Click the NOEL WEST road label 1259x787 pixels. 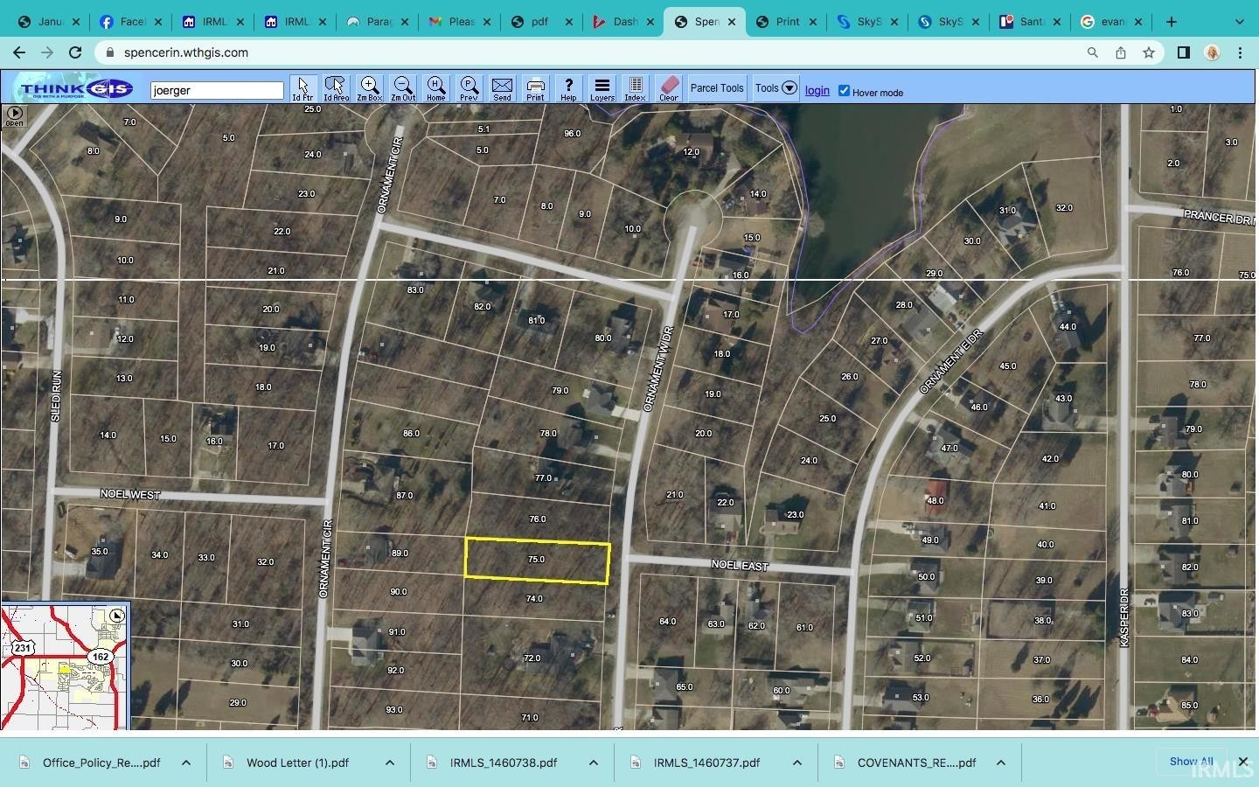tap(130, 494)
